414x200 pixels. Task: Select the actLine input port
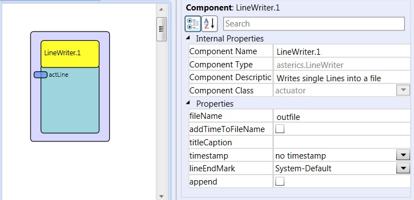[40, 75]
